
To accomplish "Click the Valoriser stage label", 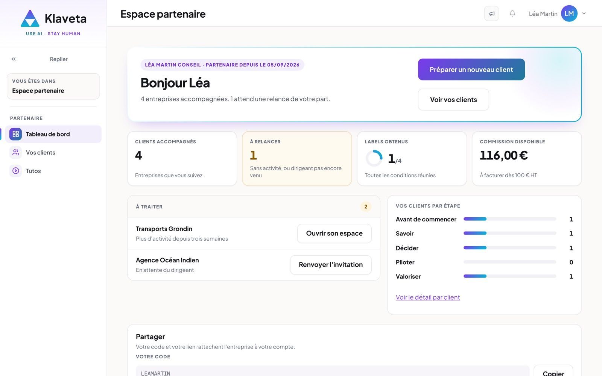I will (x=408, y=276).
